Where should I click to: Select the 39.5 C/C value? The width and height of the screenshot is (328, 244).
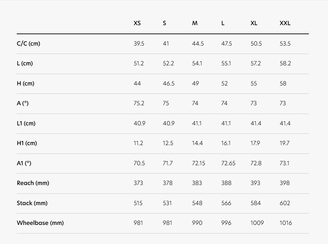pyautogui.click(x=139, y=44)
